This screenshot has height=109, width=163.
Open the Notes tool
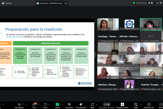tap(136, 105)
